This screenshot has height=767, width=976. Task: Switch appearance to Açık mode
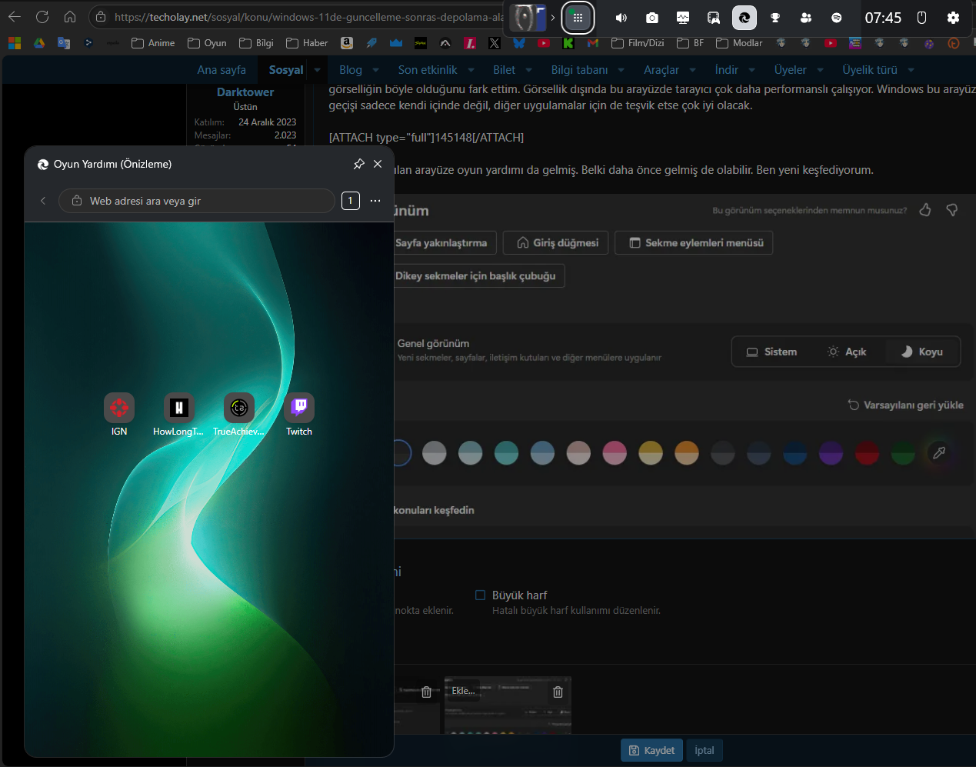847,352
